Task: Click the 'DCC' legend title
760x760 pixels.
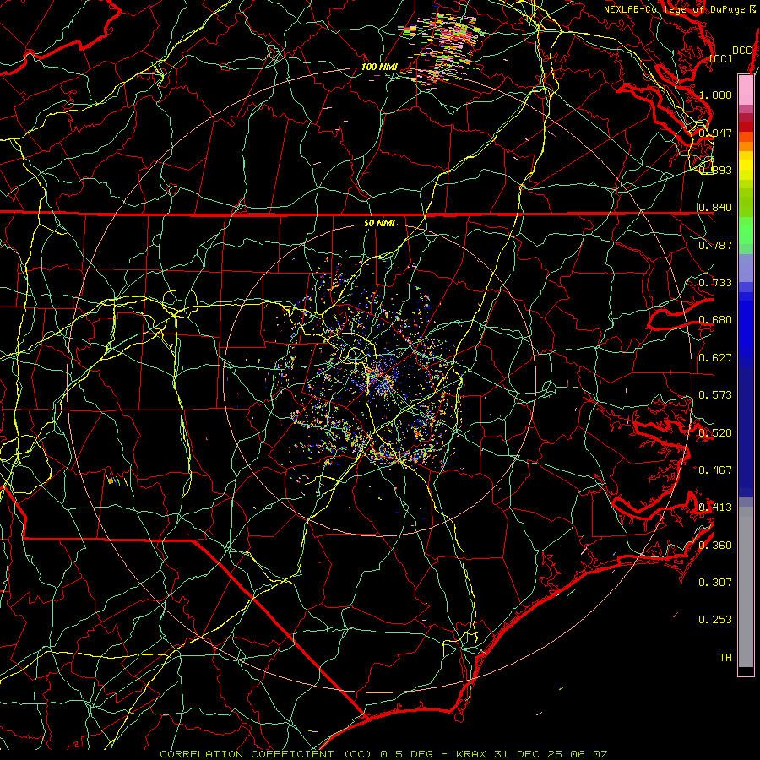Action: click(x=742, y=51)
